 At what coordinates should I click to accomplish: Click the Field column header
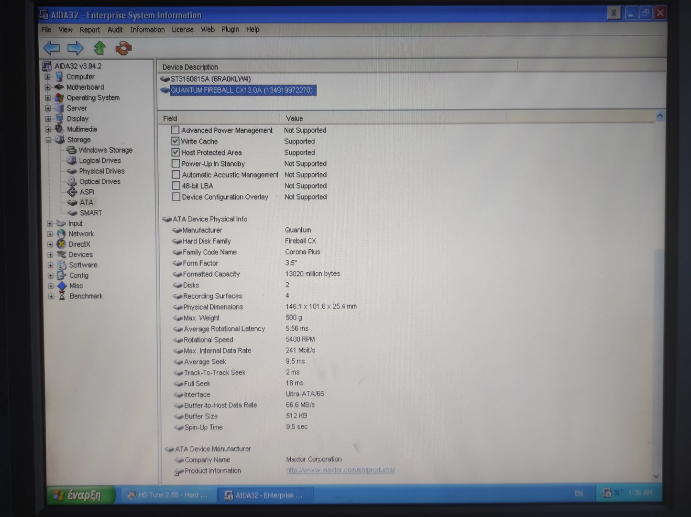[170, 118]
